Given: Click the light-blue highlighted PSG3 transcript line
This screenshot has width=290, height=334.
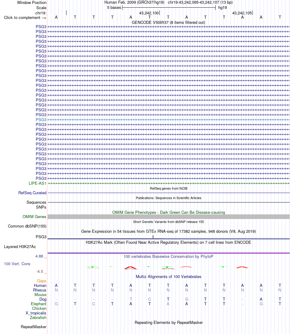Looking at the screenshot, I should click(x=169, y=120).
